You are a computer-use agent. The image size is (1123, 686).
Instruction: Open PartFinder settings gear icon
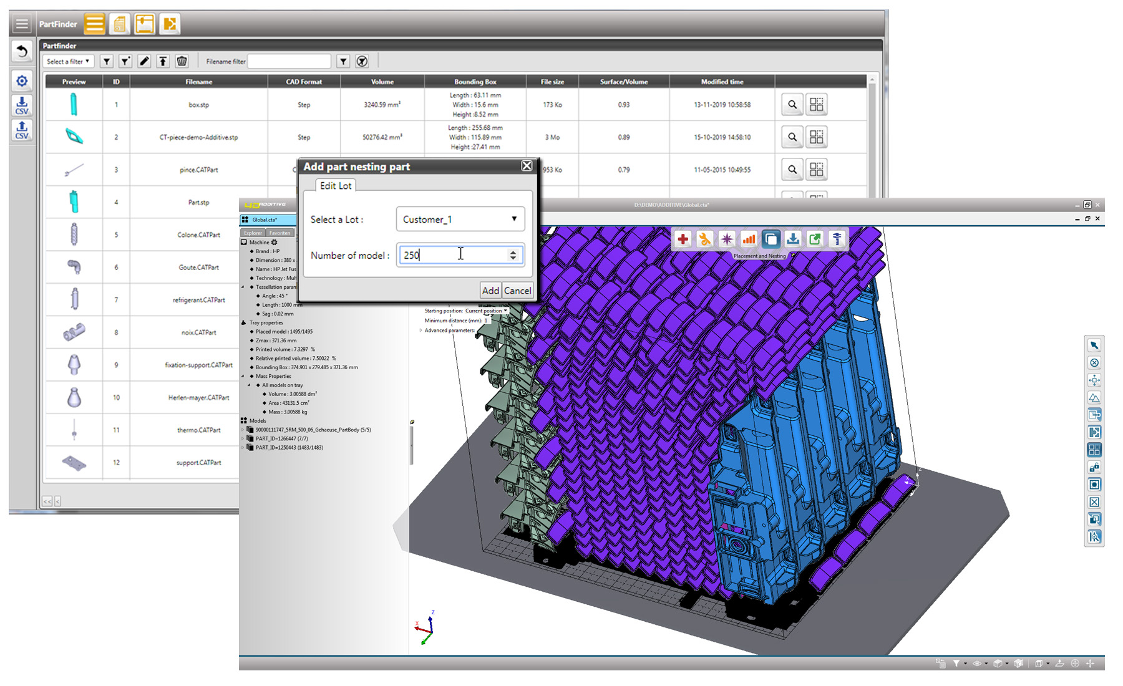(22, 81)
